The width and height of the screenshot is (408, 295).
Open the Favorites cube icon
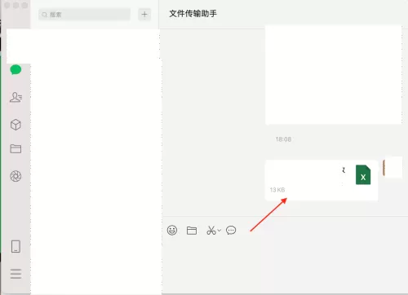click(16, 125)
